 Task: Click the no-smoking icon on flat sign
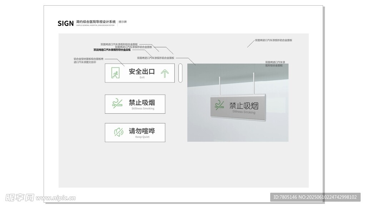tap(117, 103)
